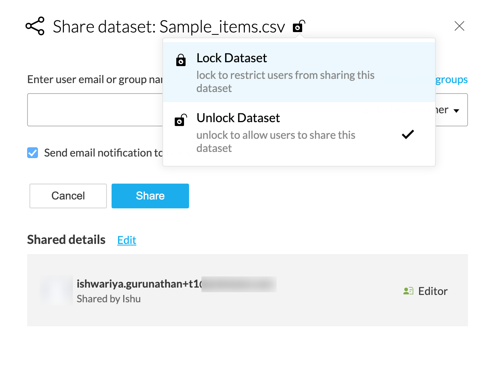Close the Share dataset dialog

(459, 26)
